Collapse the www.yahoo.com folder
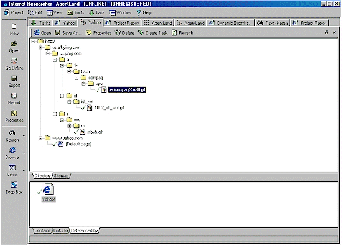This screenshot has height=246, width=342. [40, 138]
